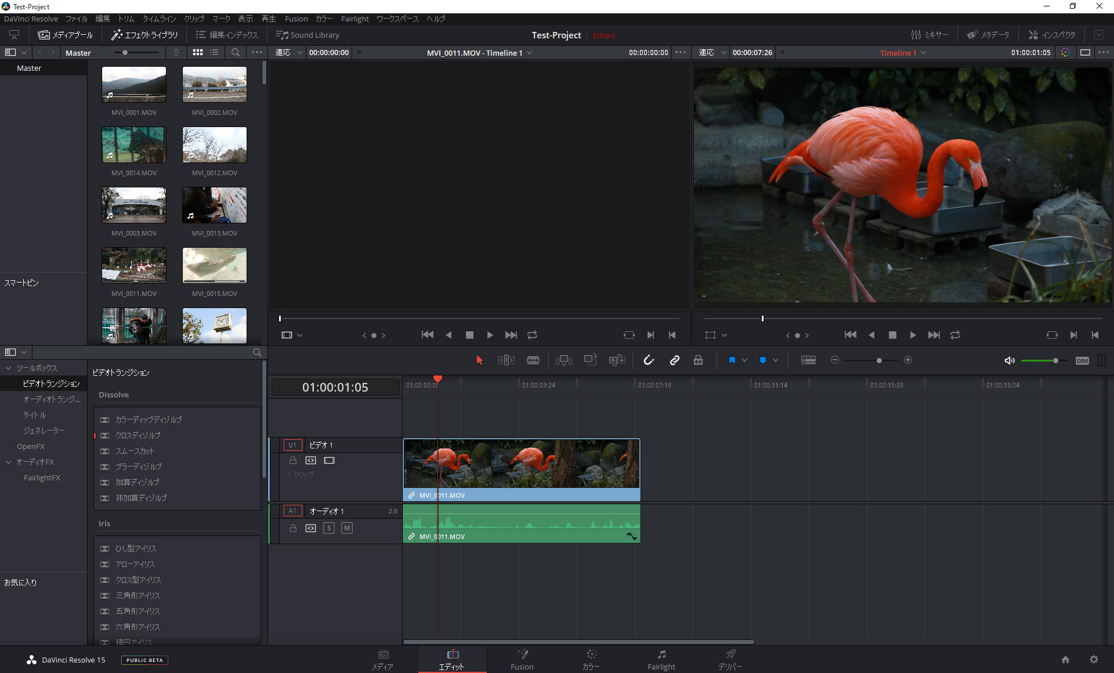Activate Blade Edit Mode tool
1114x673 pixels.
(x=533, y=360)
